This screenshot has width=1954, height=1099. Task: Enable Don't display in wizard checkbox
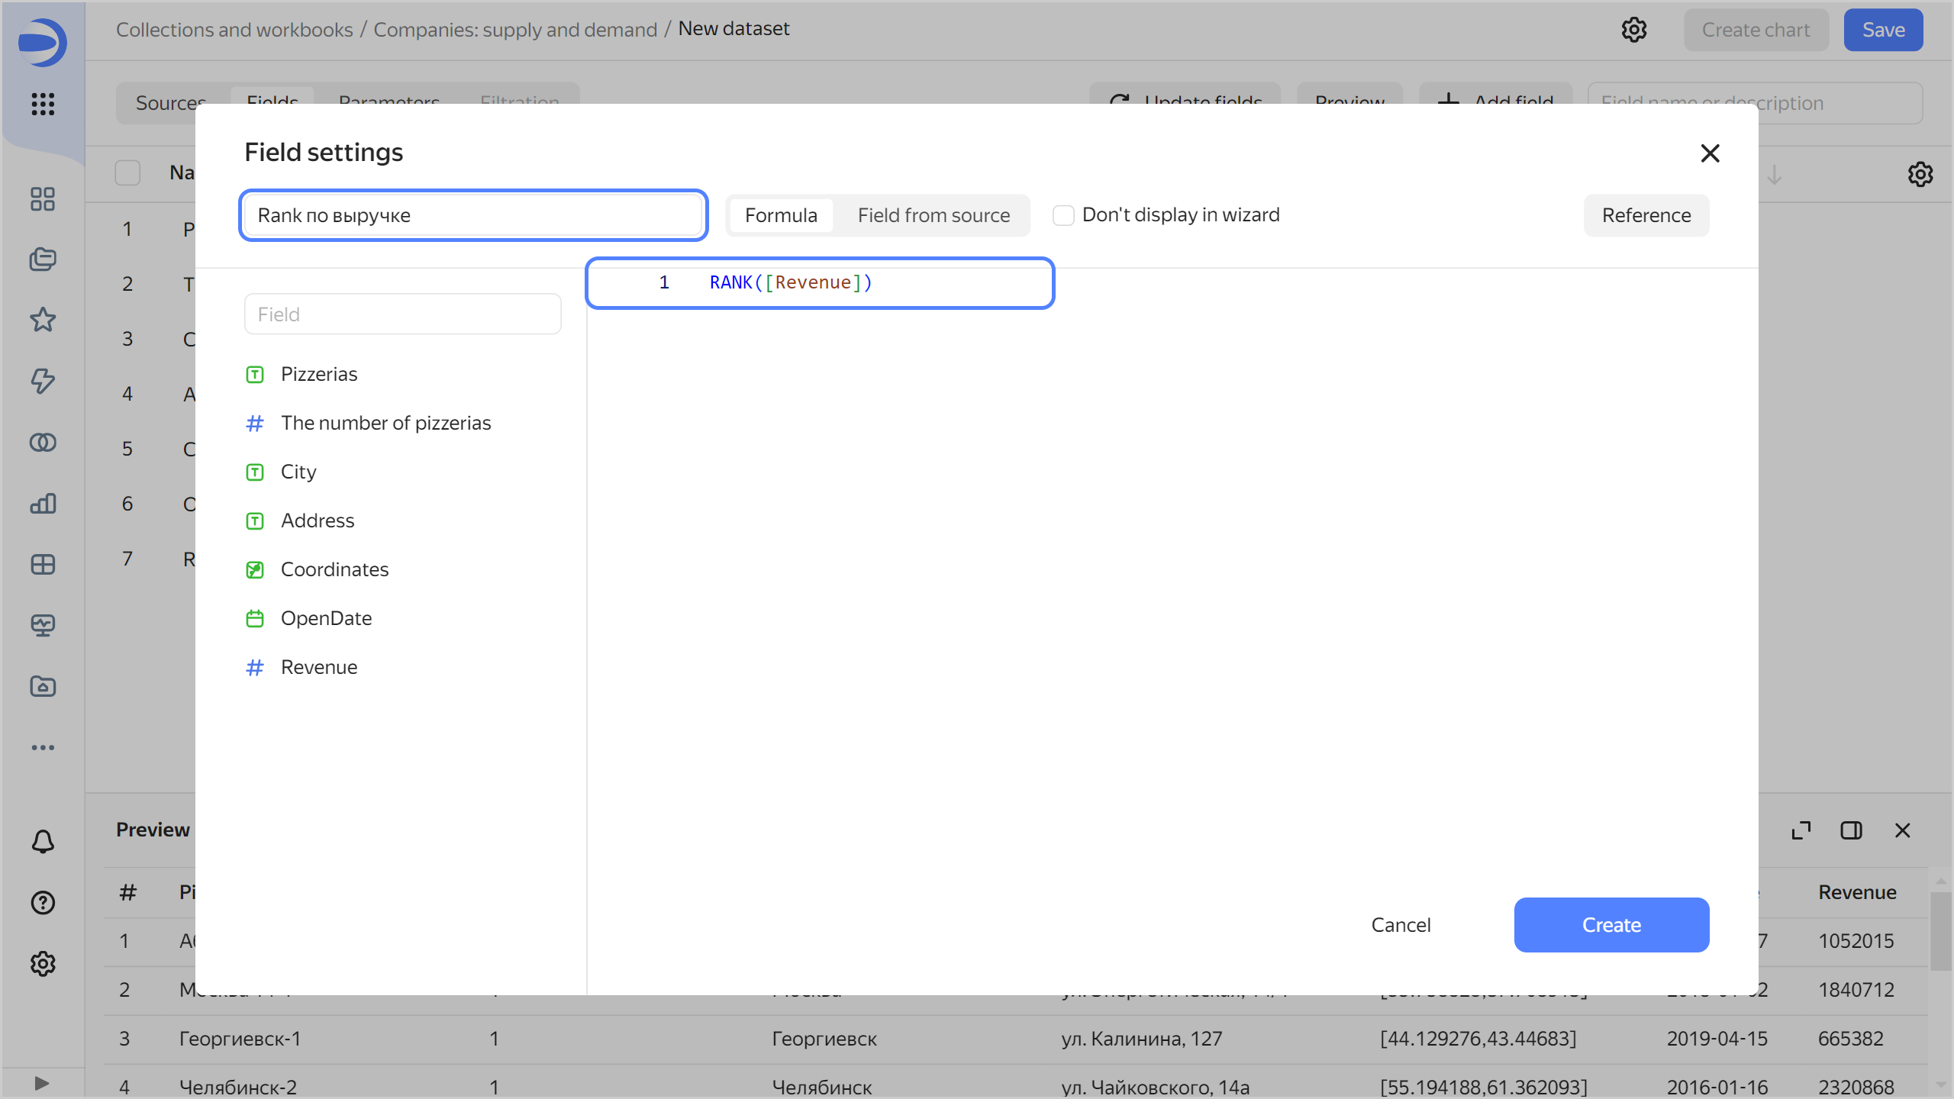tap(1063, 215)
